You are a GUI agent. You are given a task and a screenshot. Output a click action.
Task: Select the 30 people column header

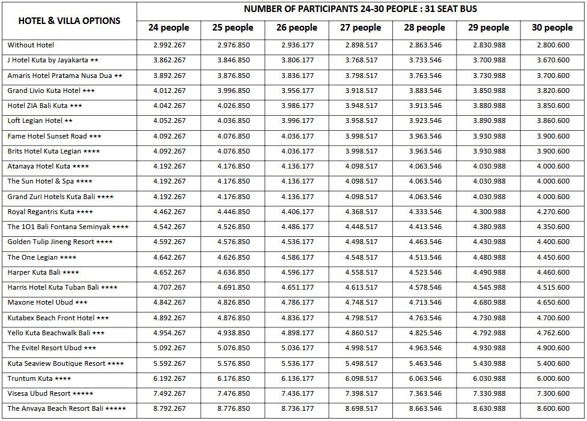coord(552,28)
